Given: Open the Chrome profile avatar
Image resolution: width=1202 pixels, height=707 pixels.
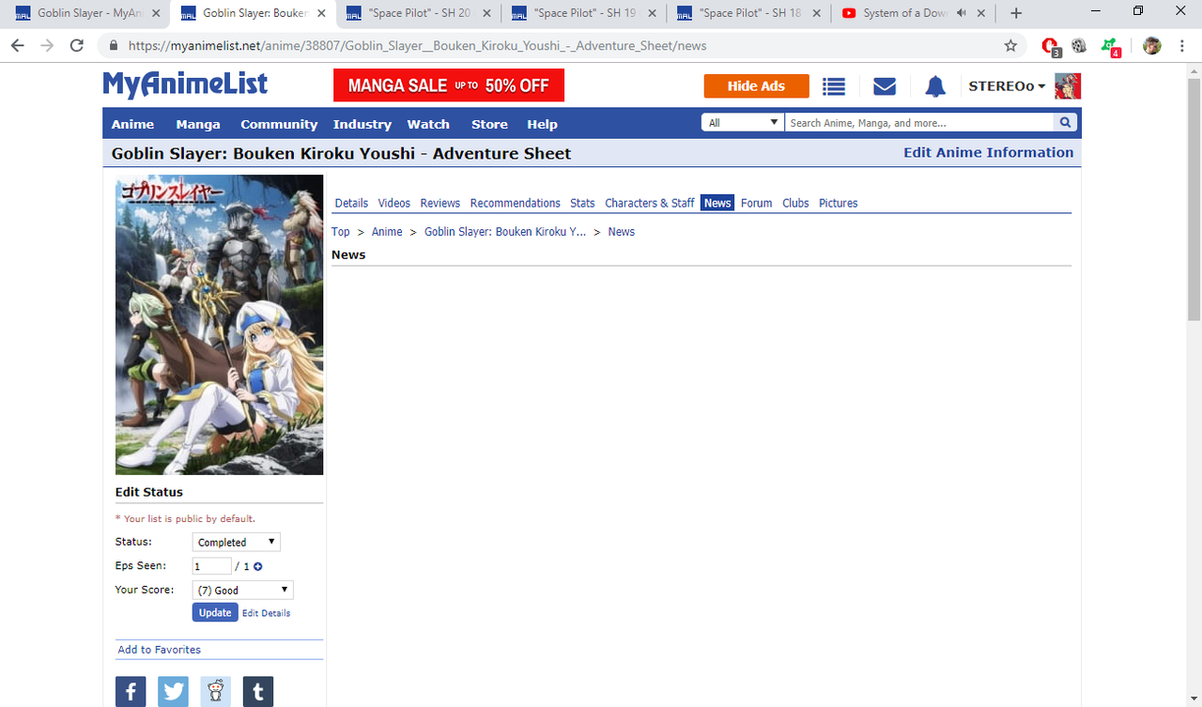Looking at the screenshot, I should pos(1152,45).
